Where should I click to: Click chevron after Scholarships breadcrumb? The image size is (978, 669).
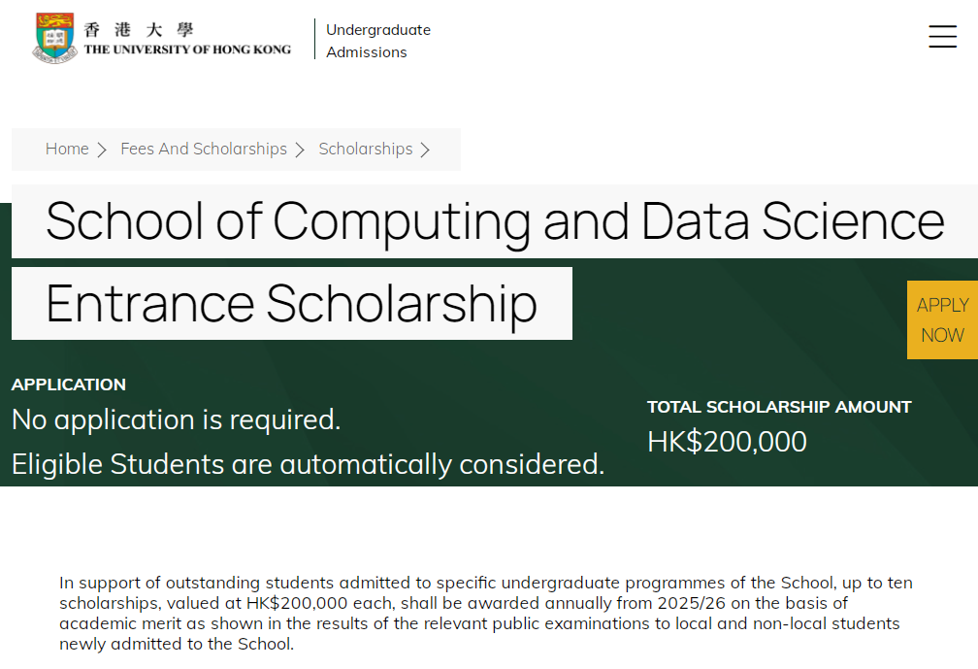[x=426, y=150]
